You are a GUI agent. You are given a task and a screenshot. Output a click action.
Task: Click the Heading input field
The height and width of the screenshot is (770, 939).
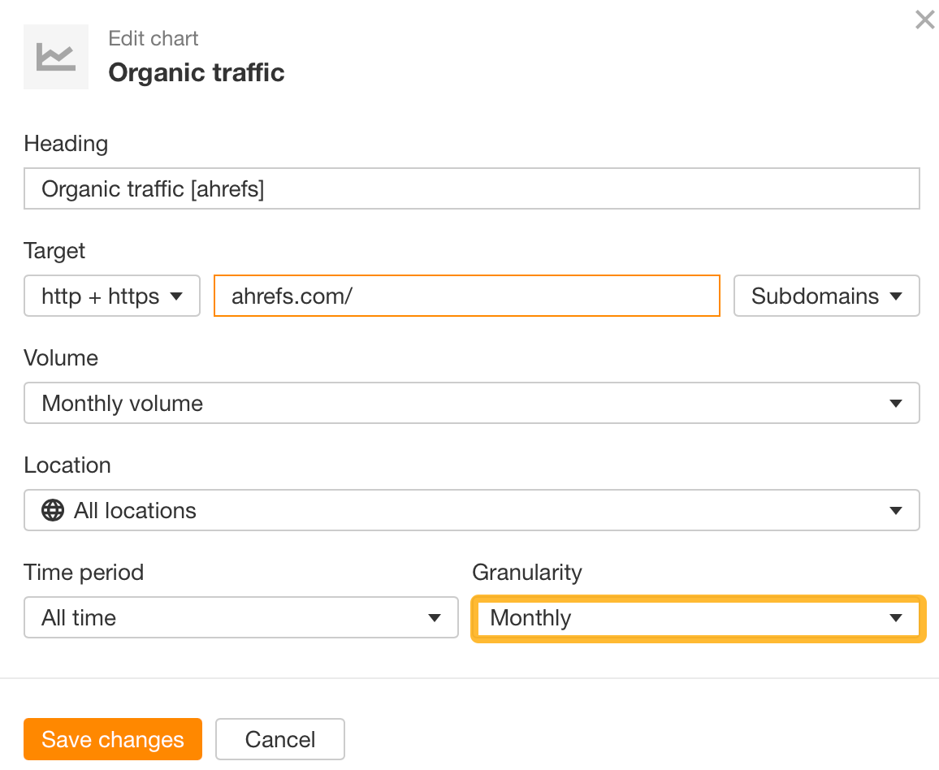[x=471, y=188]
